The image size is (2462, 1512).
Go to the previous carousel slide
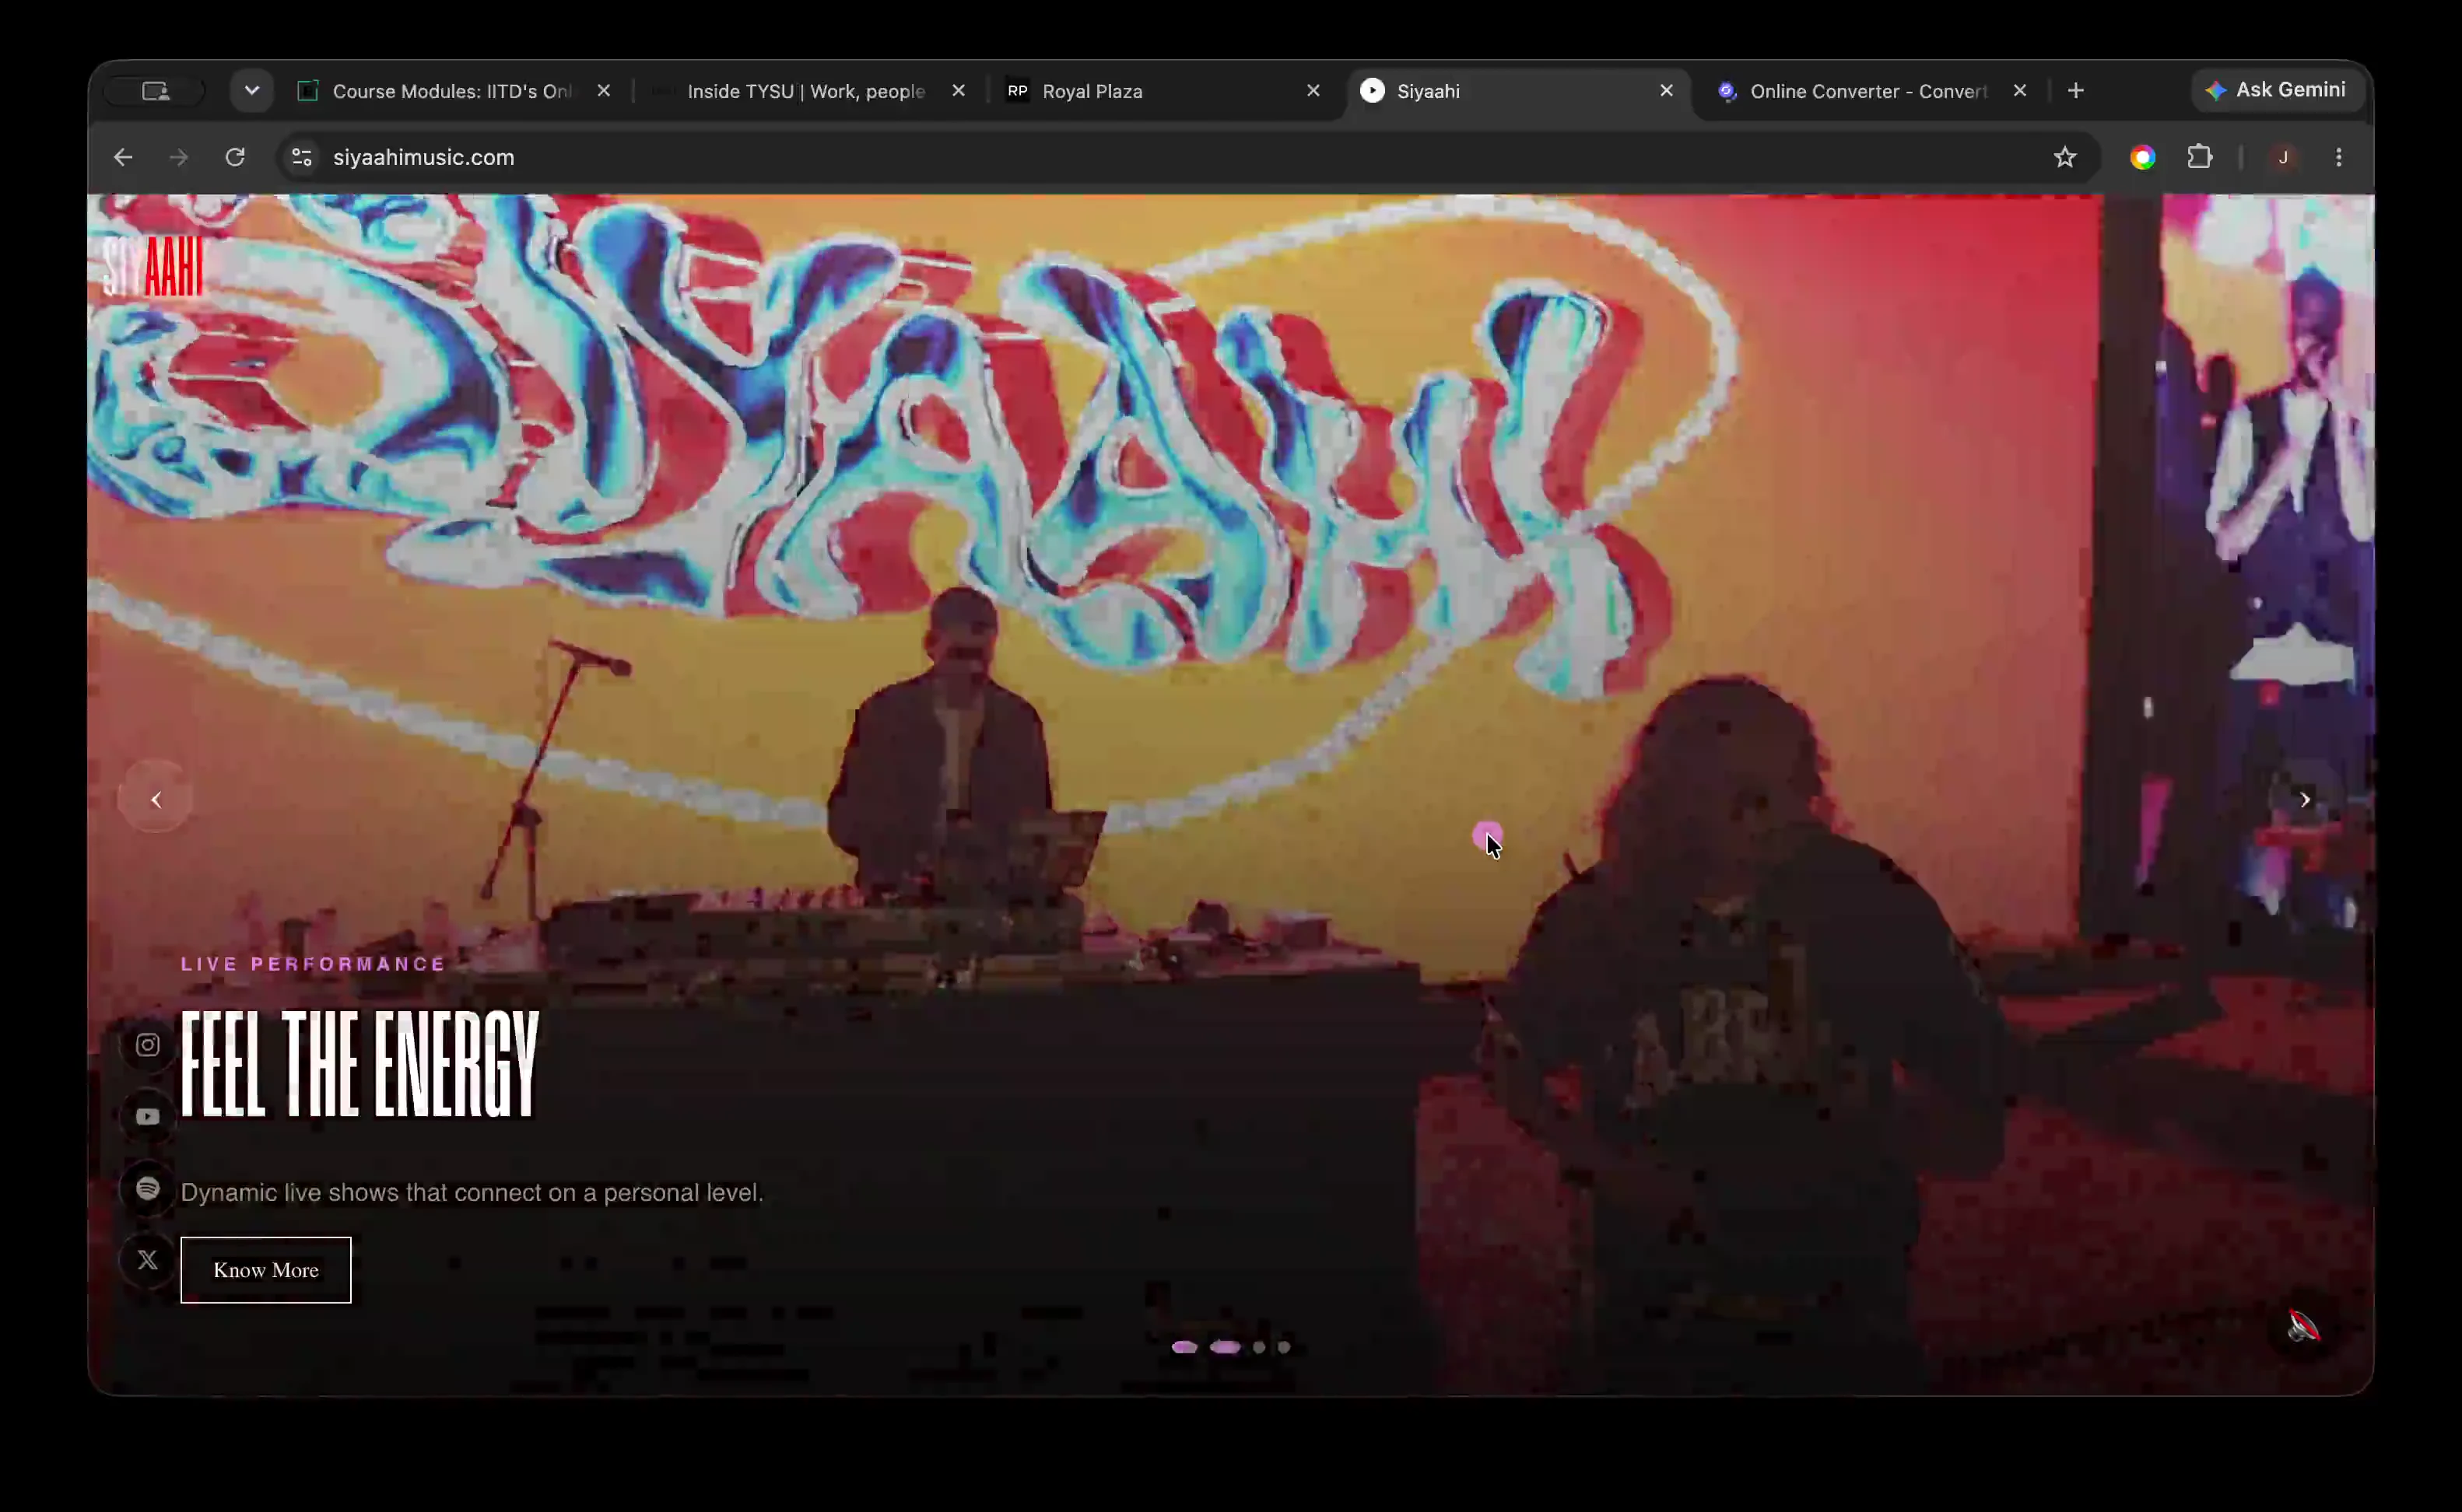point(156,799)
